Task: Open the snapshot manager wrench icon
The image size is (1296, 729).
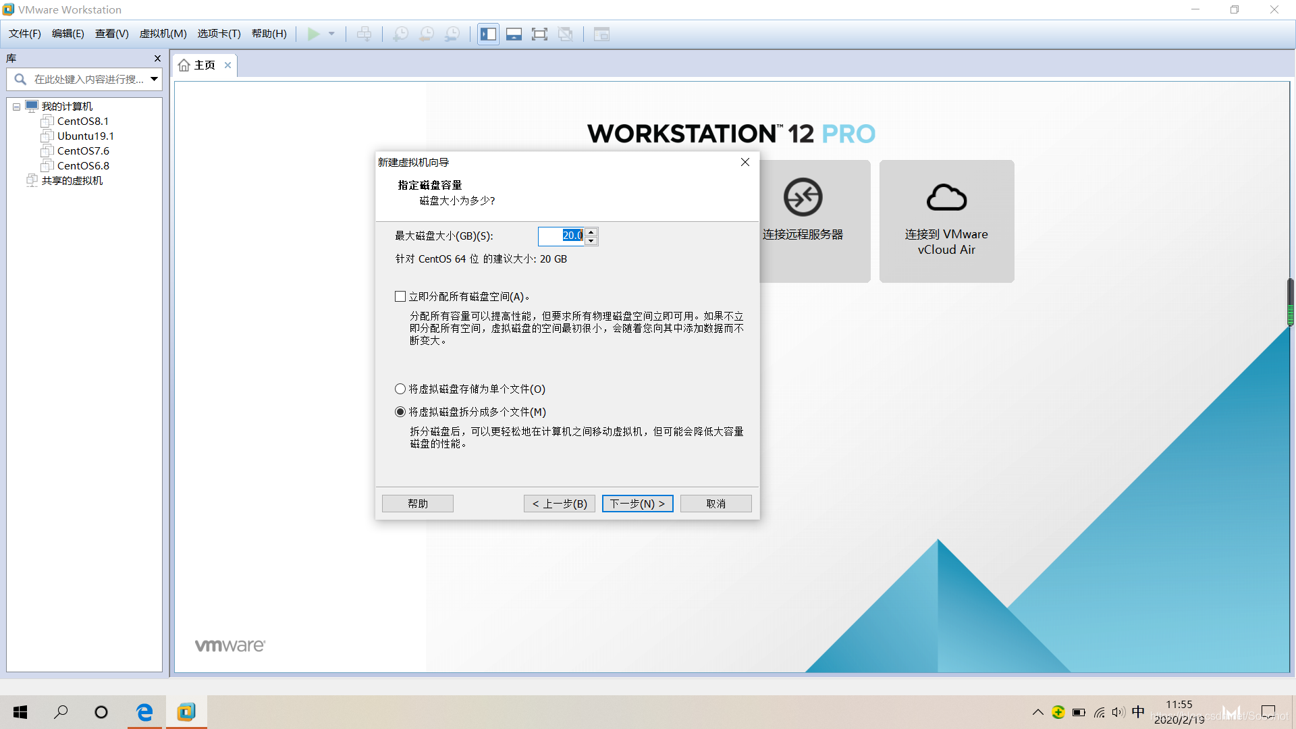Action: click(452, 34)
